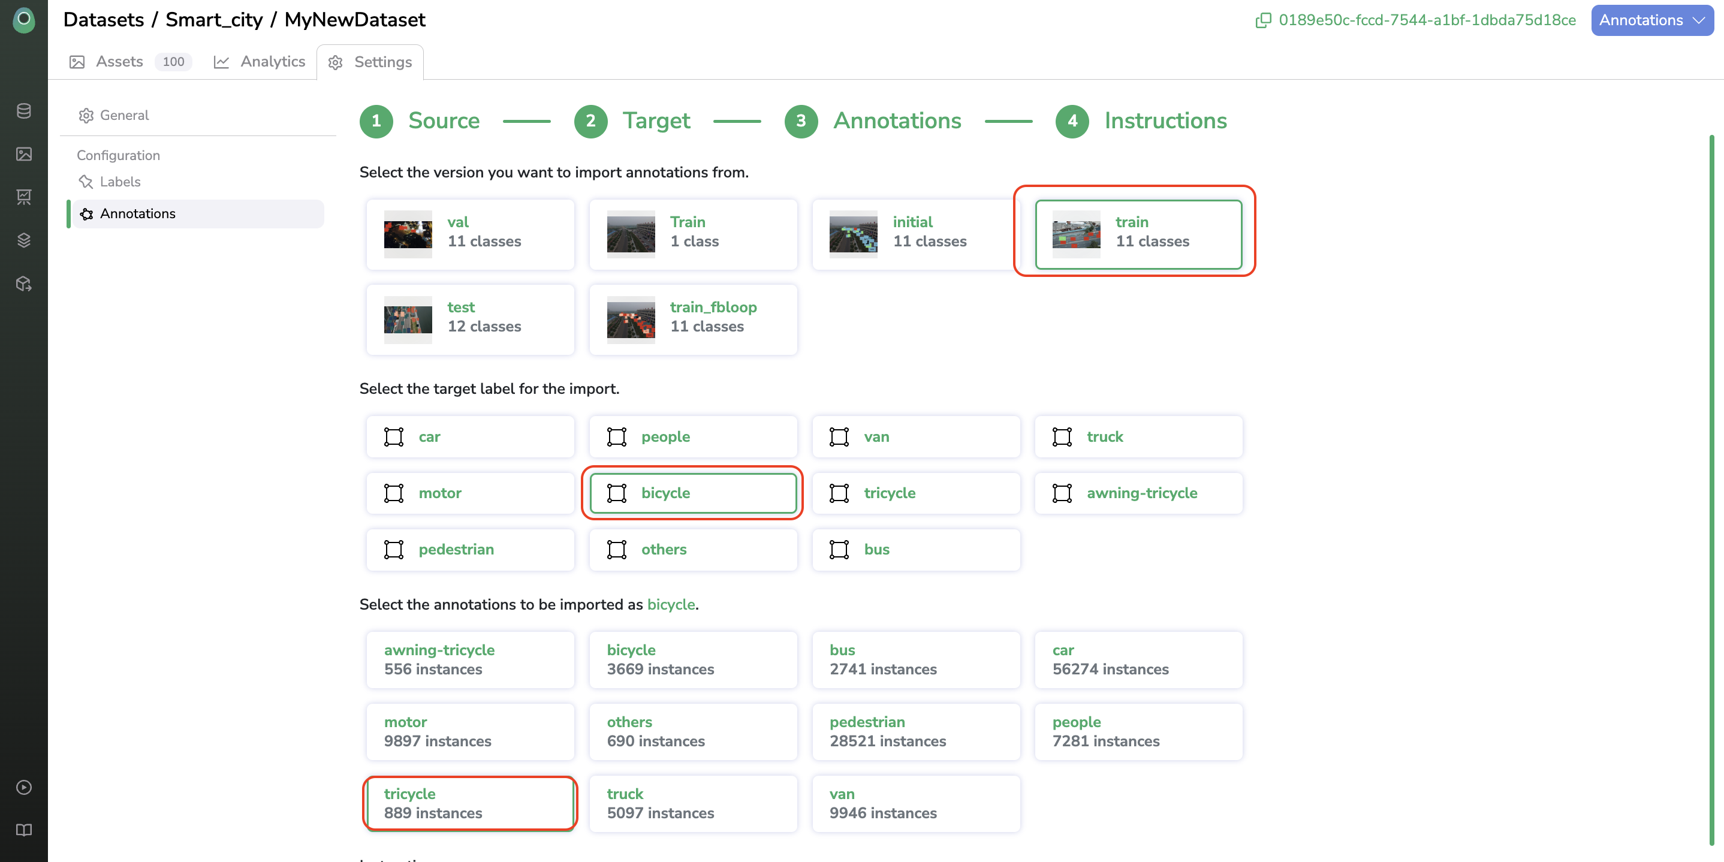Click the layers stack sidebar icon

[24, 240]
